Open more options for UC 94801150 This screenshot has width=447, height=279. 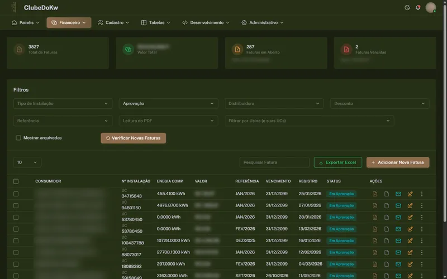[422, 205]
